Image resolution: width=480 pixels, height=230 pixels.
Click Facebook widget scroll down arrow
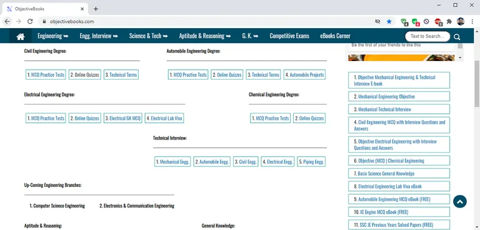(x=461, y=58)
